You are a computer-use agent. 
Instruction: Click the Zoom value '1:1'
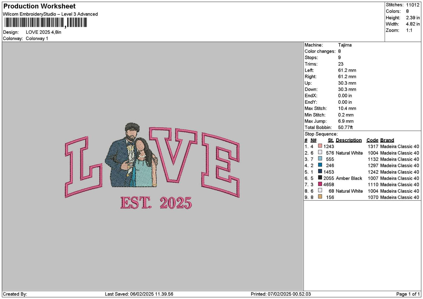click(x=409, y=30)
